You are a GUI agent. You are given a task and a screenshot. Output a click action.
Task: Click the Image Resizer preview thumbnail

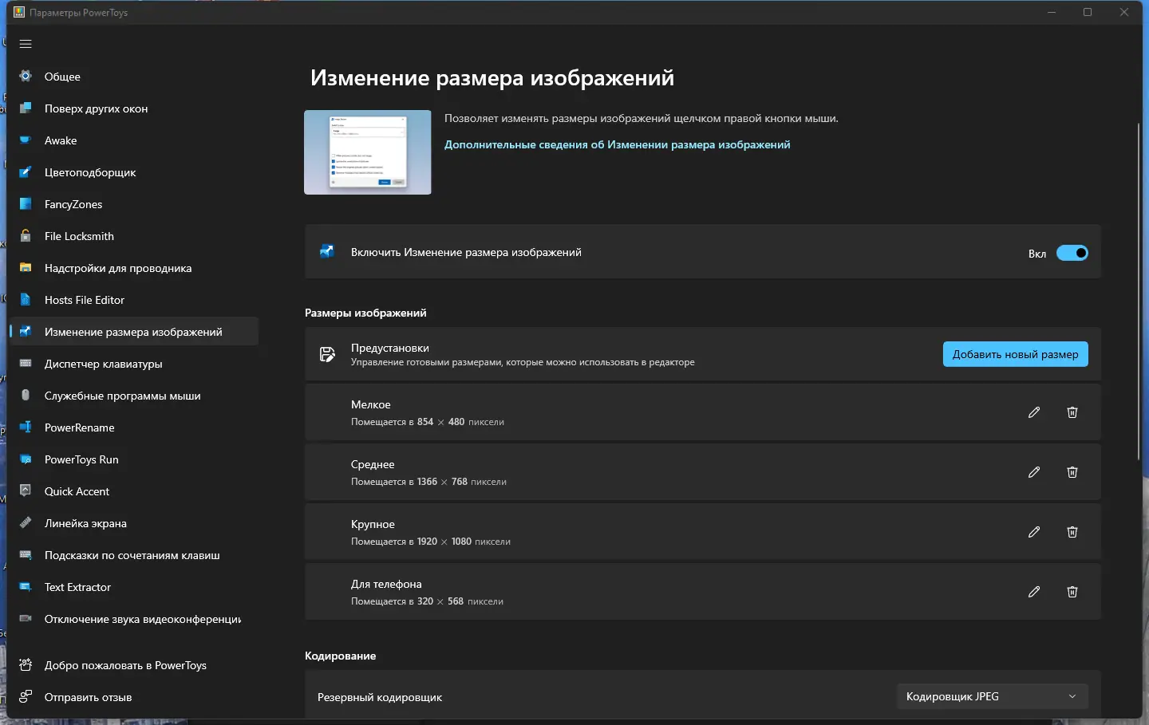coord(367,152)
